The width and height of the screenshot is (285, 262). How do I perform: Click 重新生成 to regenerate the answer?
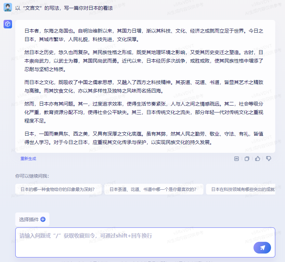pyautogui.click(x=28, y=159)
